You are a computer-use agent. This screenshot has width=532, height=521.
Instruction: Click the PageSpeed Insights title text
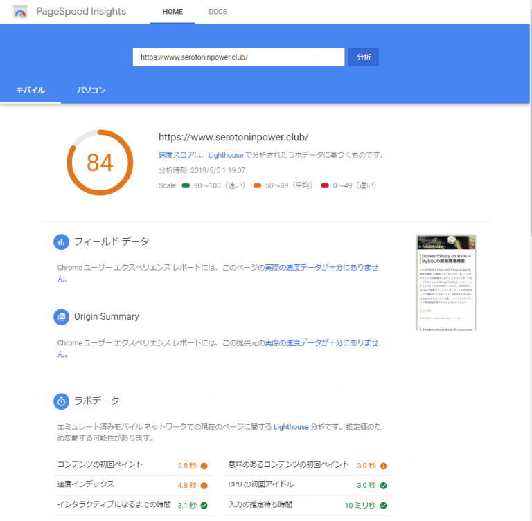pos(81,12)
